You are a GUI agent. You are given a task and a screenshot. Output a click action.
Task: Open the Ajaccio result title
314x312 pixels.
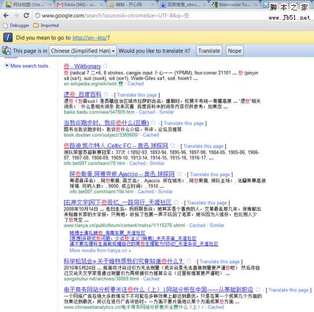click(x=122, y=174)
